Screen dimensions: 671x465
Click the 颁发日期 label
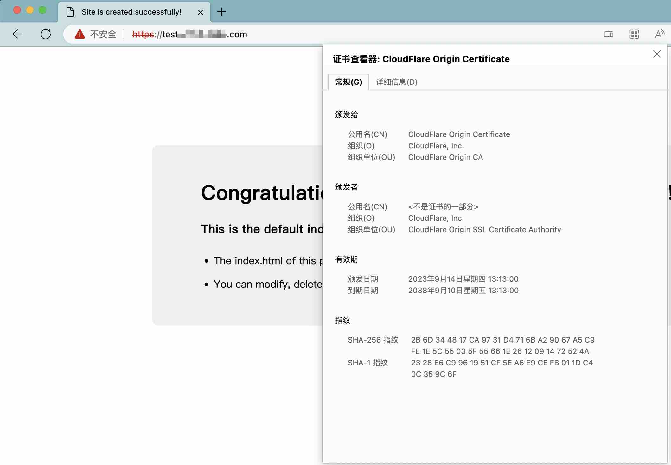coord(363,279)
